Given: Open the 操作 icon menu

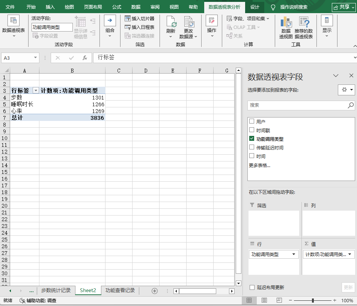Looking at the screenshot, I should 211,20.
